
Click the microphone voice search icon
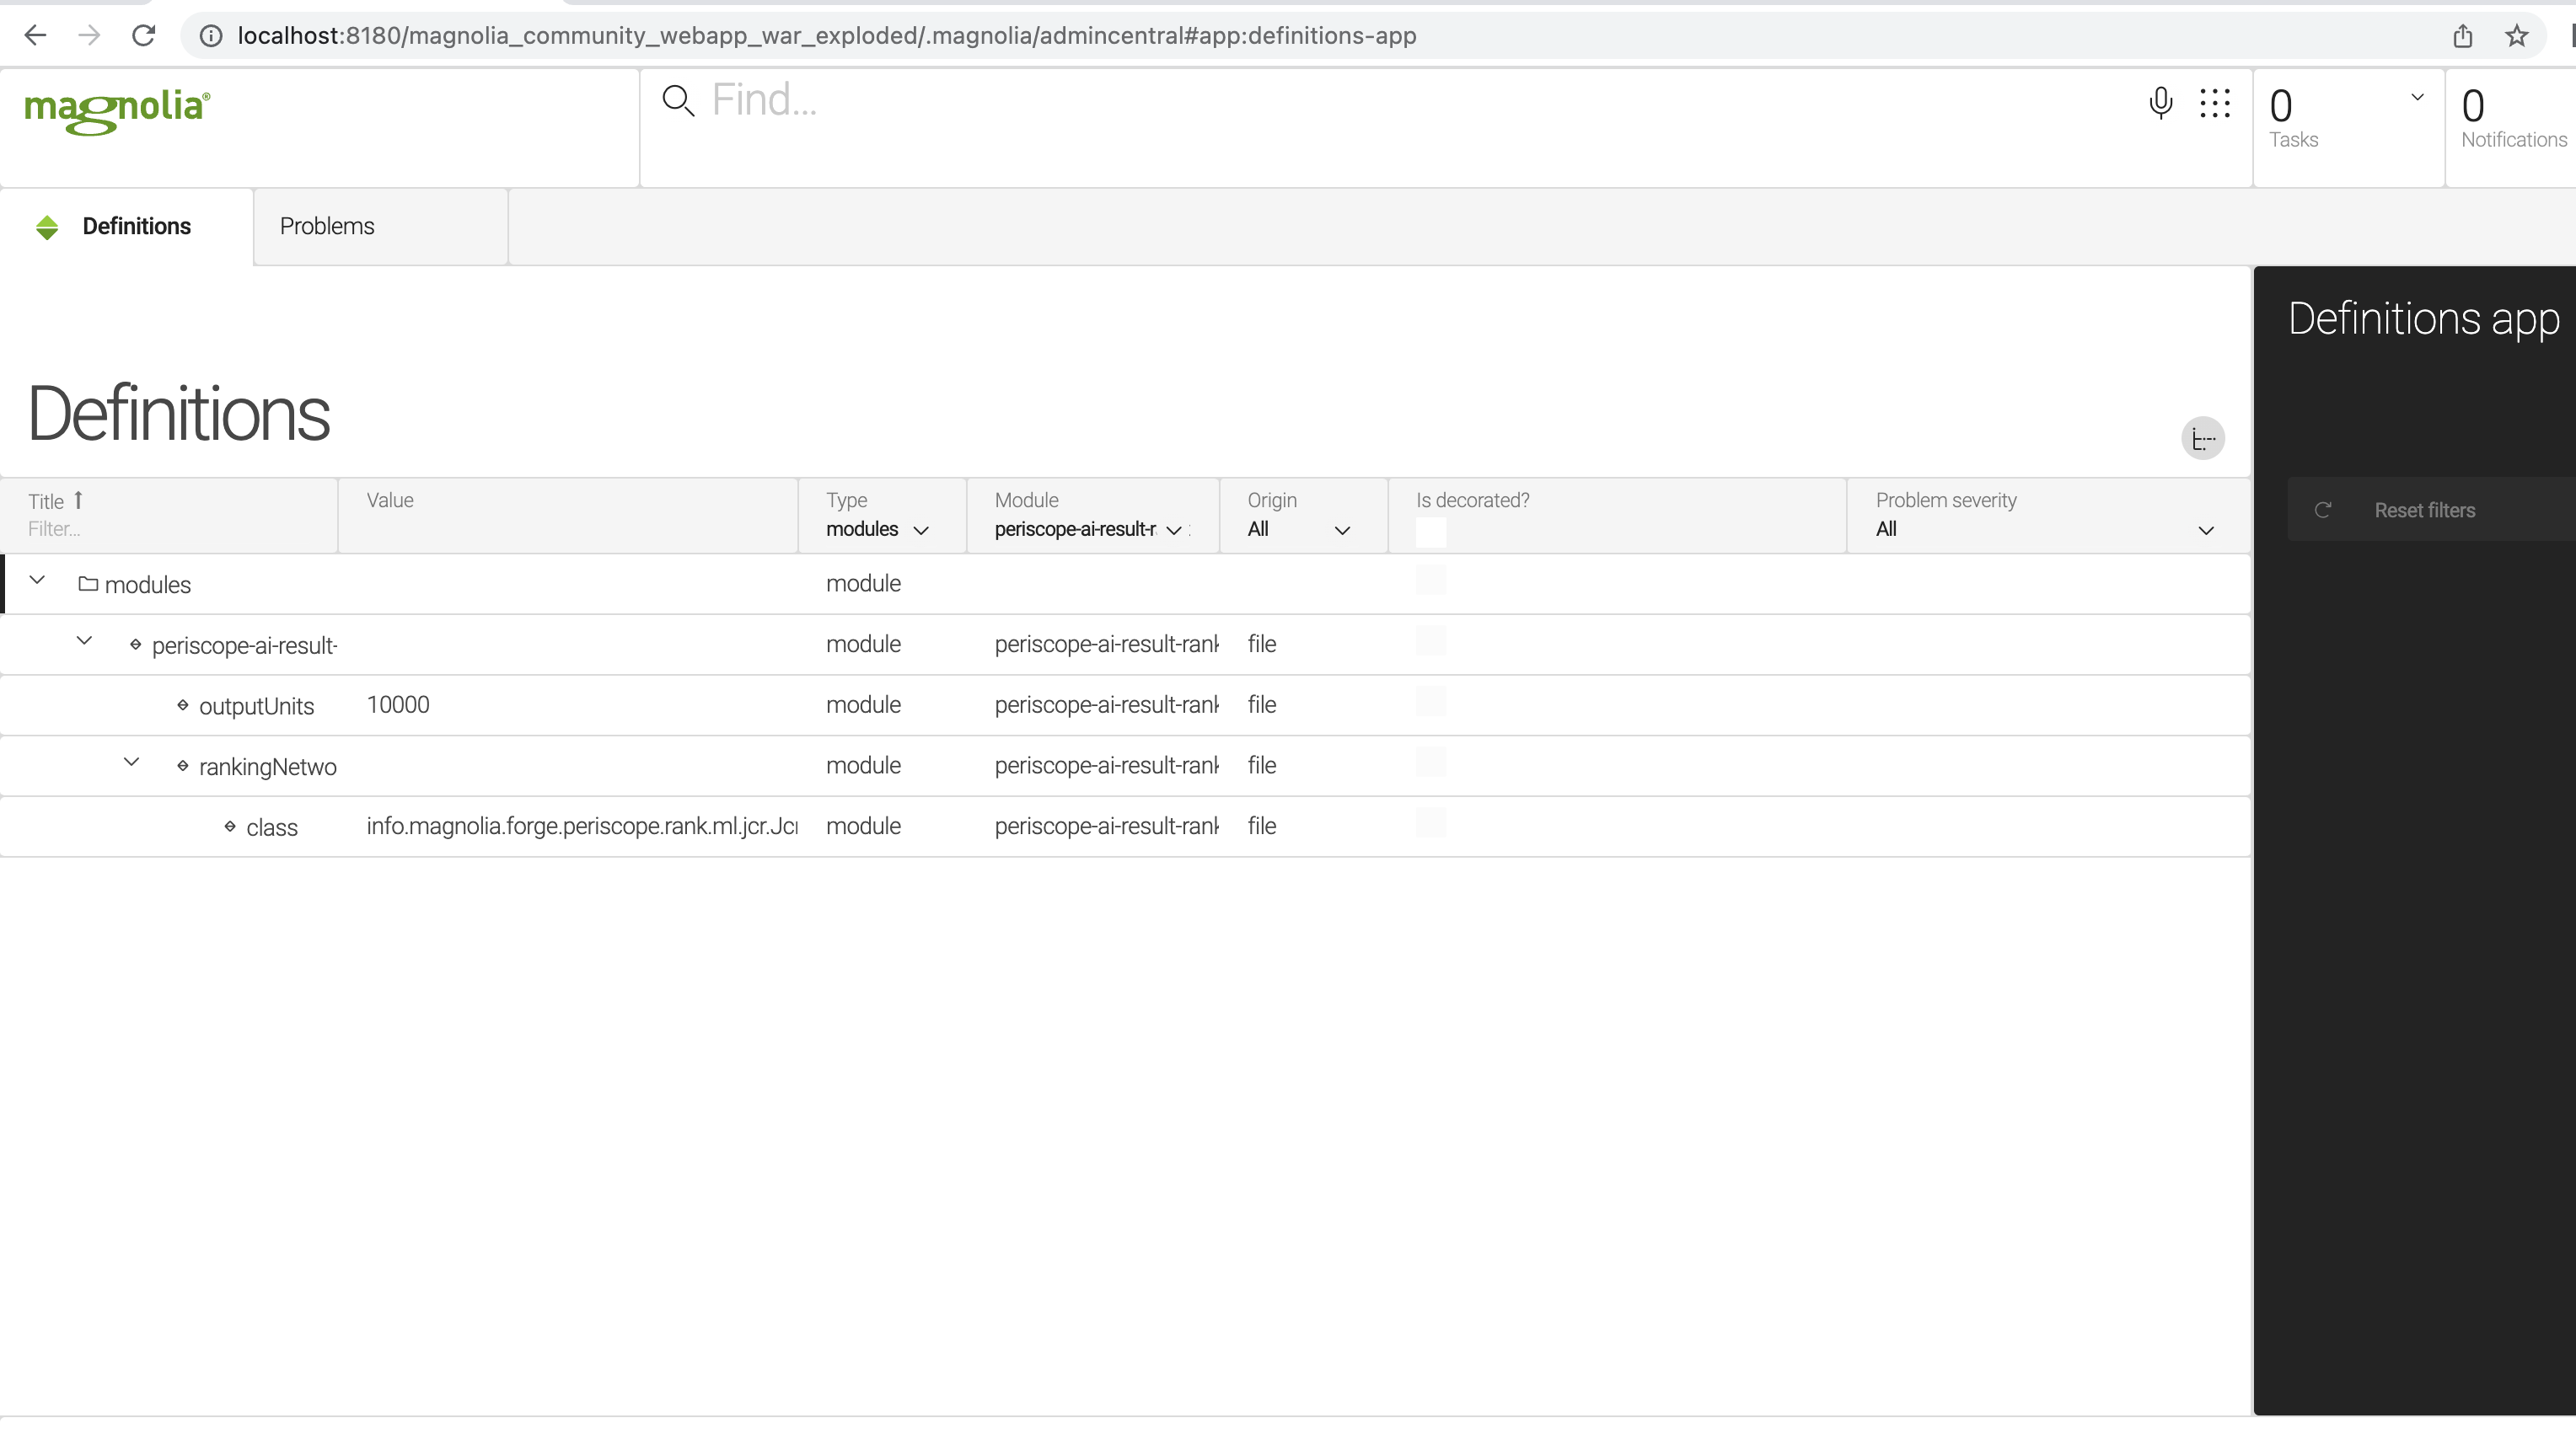pyautogui.click(x=2160, y=102)
